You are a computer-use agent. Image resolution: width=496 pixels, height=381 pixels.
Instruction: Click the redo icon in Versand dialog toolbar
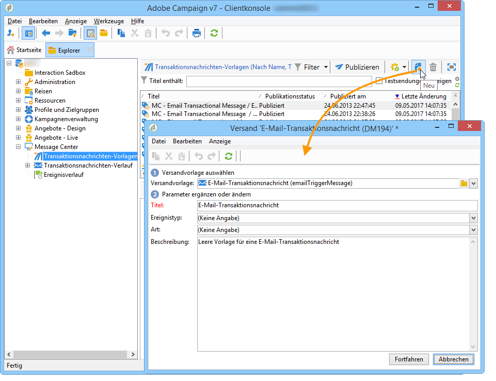212,156
